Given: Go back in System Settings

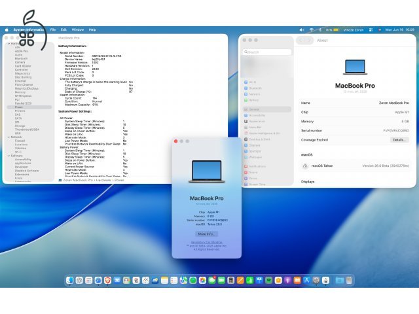Looking at the screenshot, I should pos(301,41).
